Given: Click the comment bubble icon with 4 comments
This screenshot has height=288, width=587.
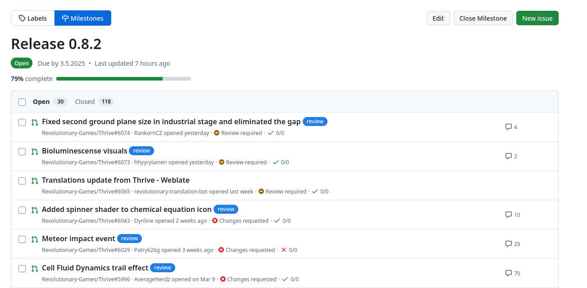Looking at the screenshot, I should (509, 127).
